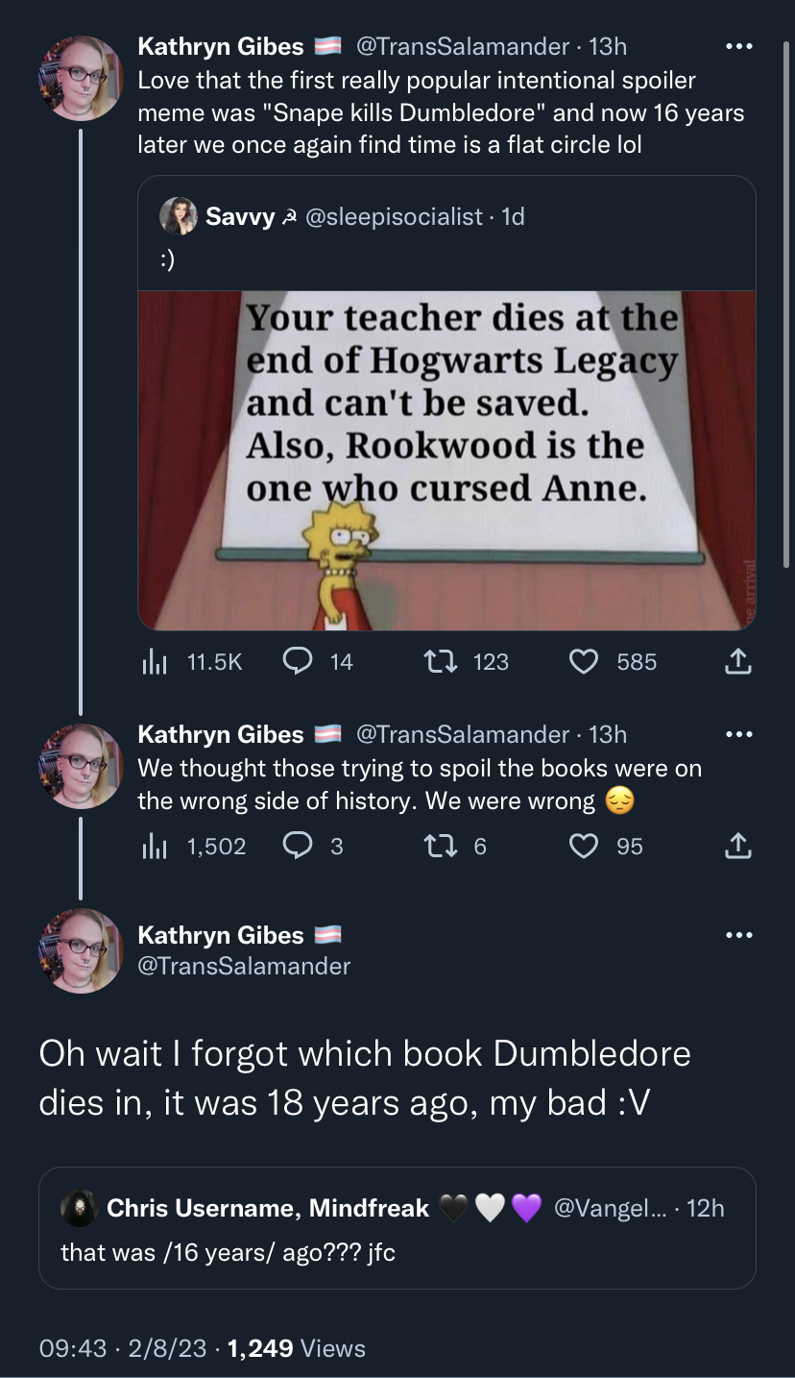Open more options on the second tweet

(x=738, y=734)
